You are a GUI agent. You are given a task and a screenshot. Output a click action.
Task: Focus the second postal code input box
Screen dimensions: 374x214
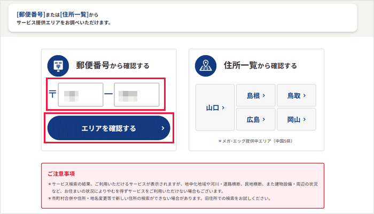tap(136, 95)
